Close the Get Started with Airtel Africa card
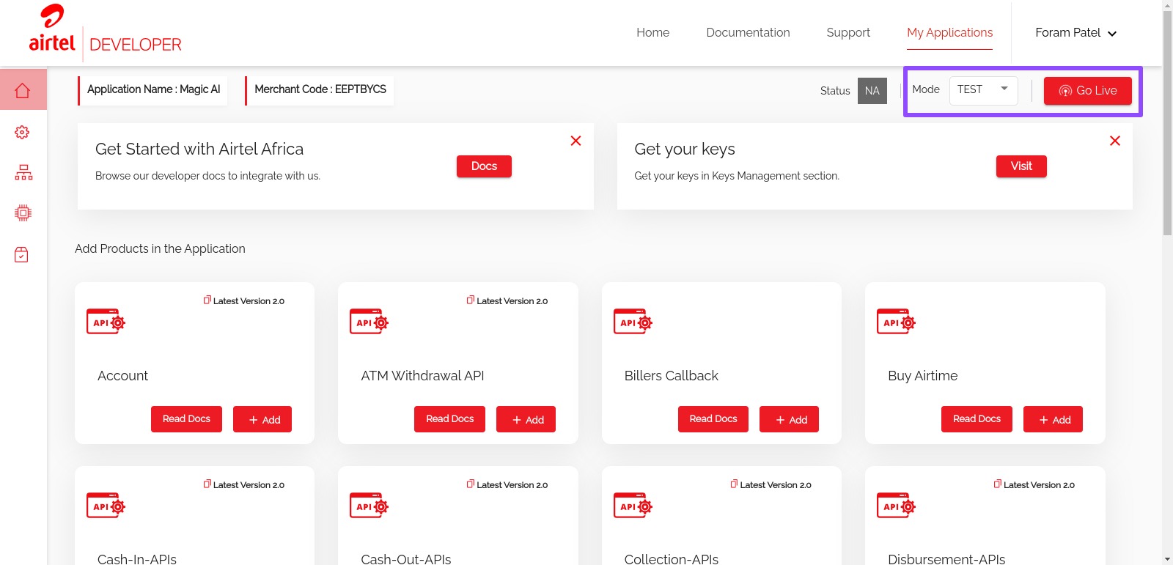This screenshot has width=1173, height=565. tap(576, 141)
